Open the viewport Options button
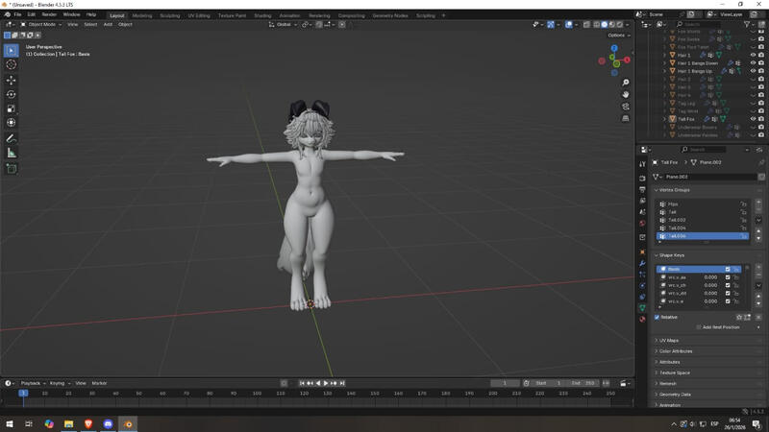 point(618,36)
